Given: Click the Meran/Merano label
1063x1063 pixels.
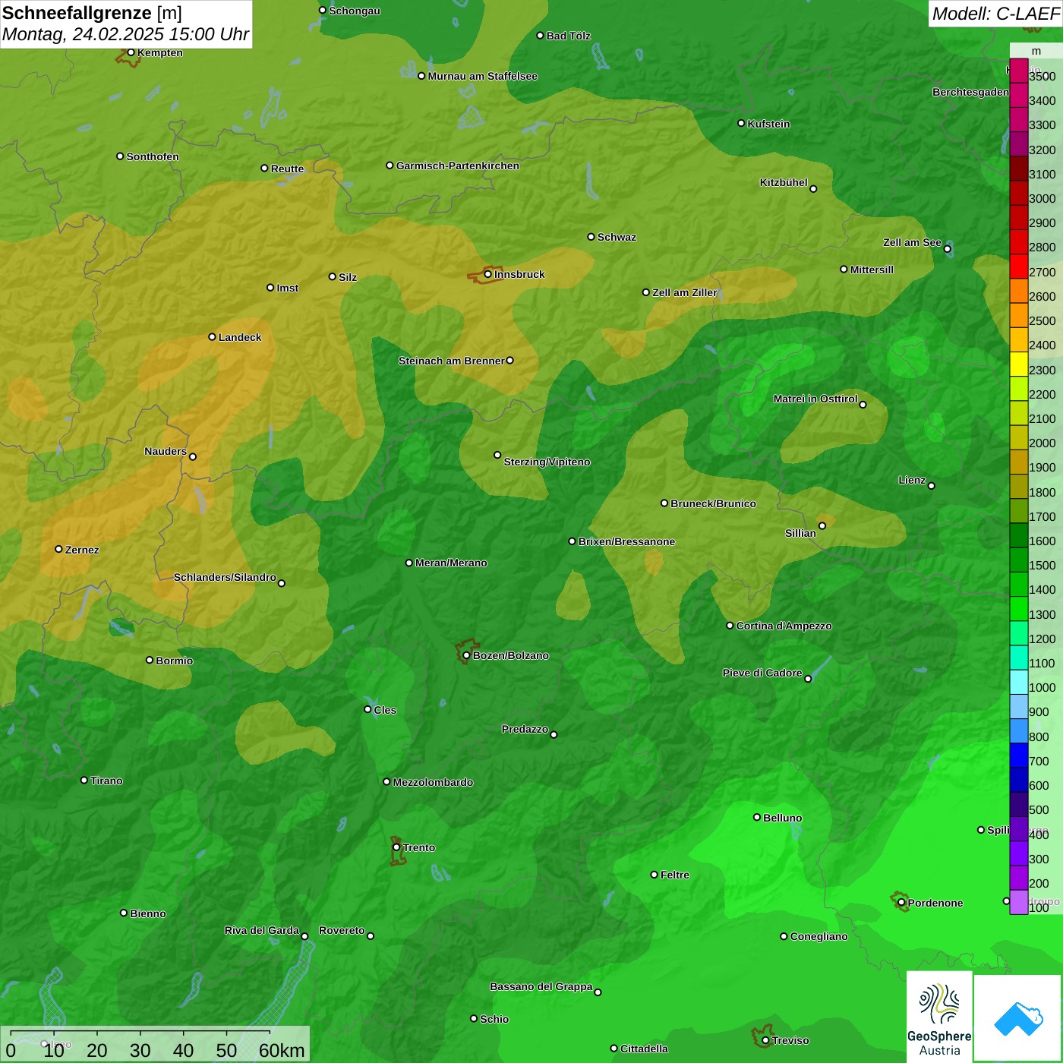Looking at the screenshot, I should [452, 563].
